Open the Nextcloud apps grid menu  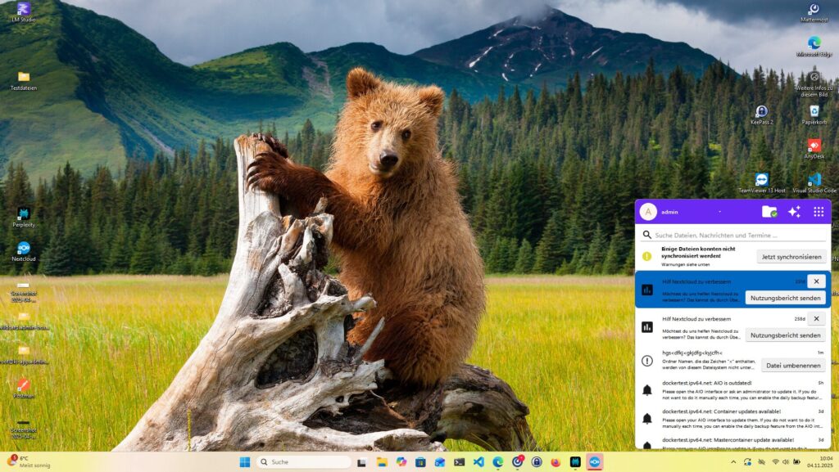coord(819,212)
